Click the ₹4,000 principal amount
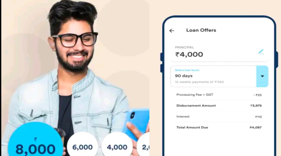 [x=189, y=54]
